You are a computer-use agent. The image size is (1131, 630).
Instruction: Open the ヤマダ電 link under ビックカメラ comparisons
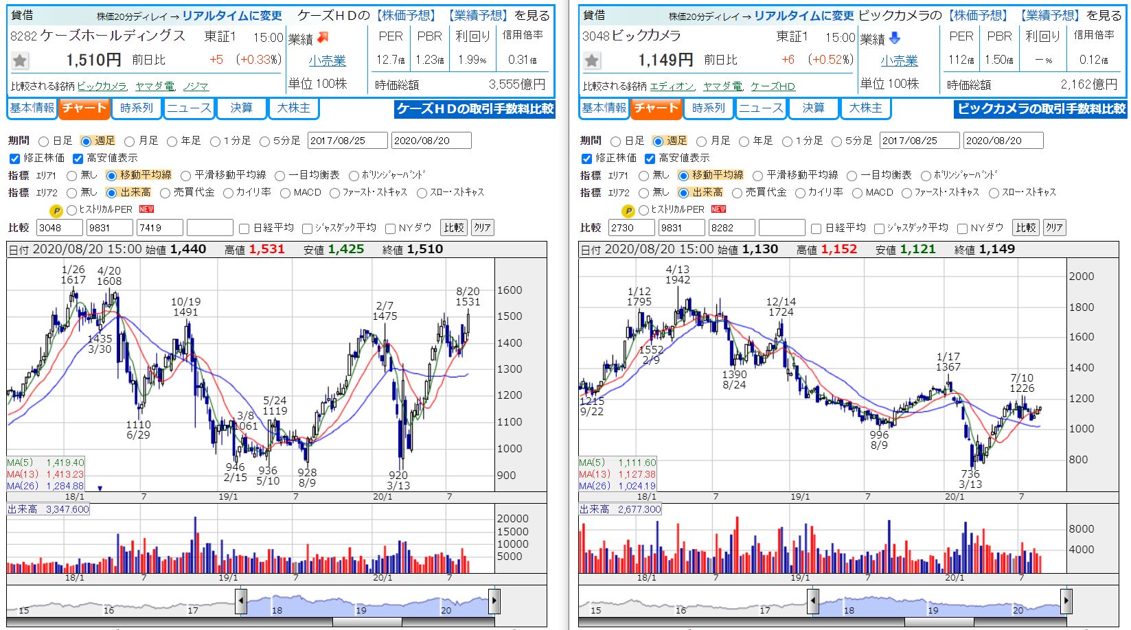722,86
